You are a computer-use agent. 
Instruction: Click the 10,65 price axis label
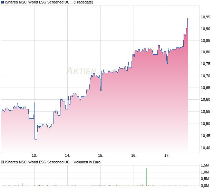pyautogui.click(x=205, y=88)
